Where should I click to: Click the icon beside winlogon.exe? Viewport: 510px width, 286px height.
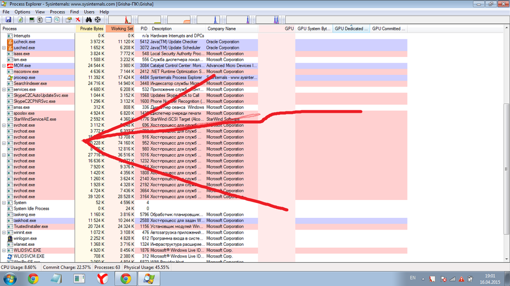coord(10,238)
